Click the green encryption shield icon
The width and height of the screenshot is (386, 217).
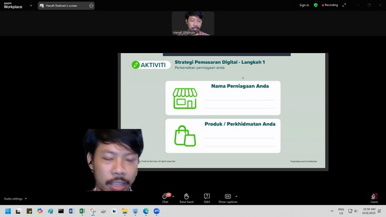pos(315,5)
